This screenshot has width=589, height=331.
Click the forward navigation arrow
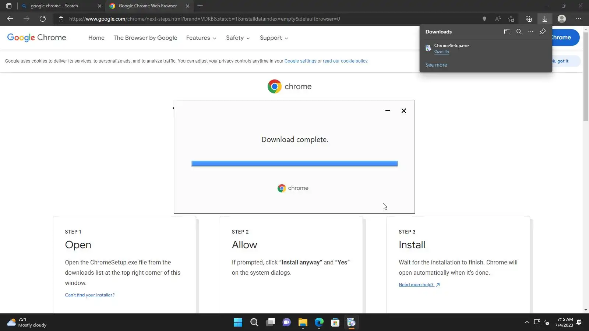click(x=27, y=19)
